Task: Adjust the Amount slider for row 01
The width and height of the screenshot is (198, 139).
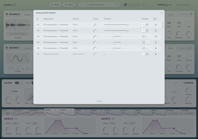Action: pos(128,24)
